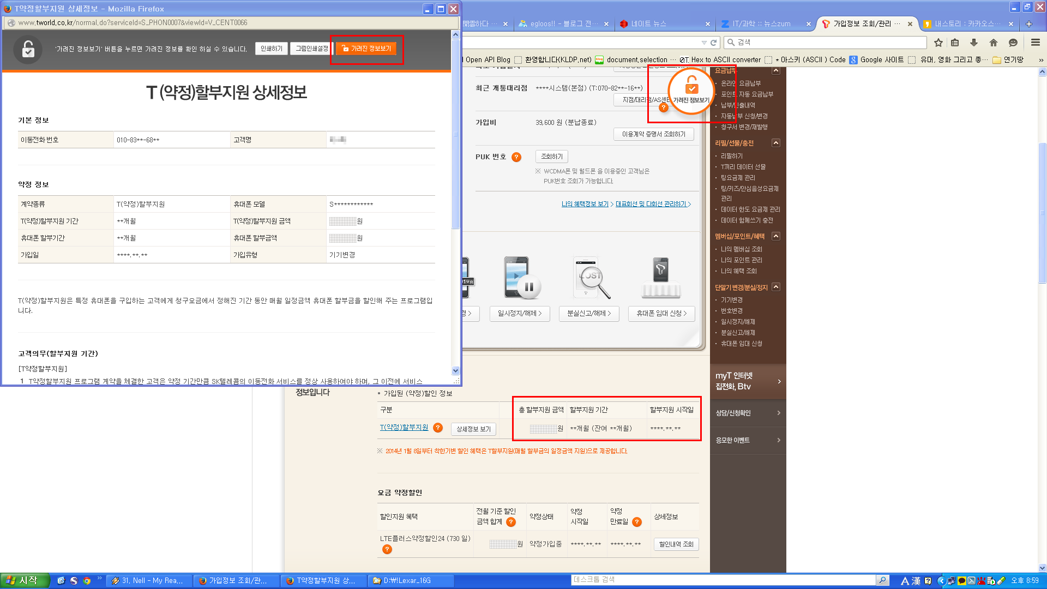The image size is (1047, 589).
Task: Open the bookmarks list icon in Firefox toolbar
Action: click(x=955, y=43)
